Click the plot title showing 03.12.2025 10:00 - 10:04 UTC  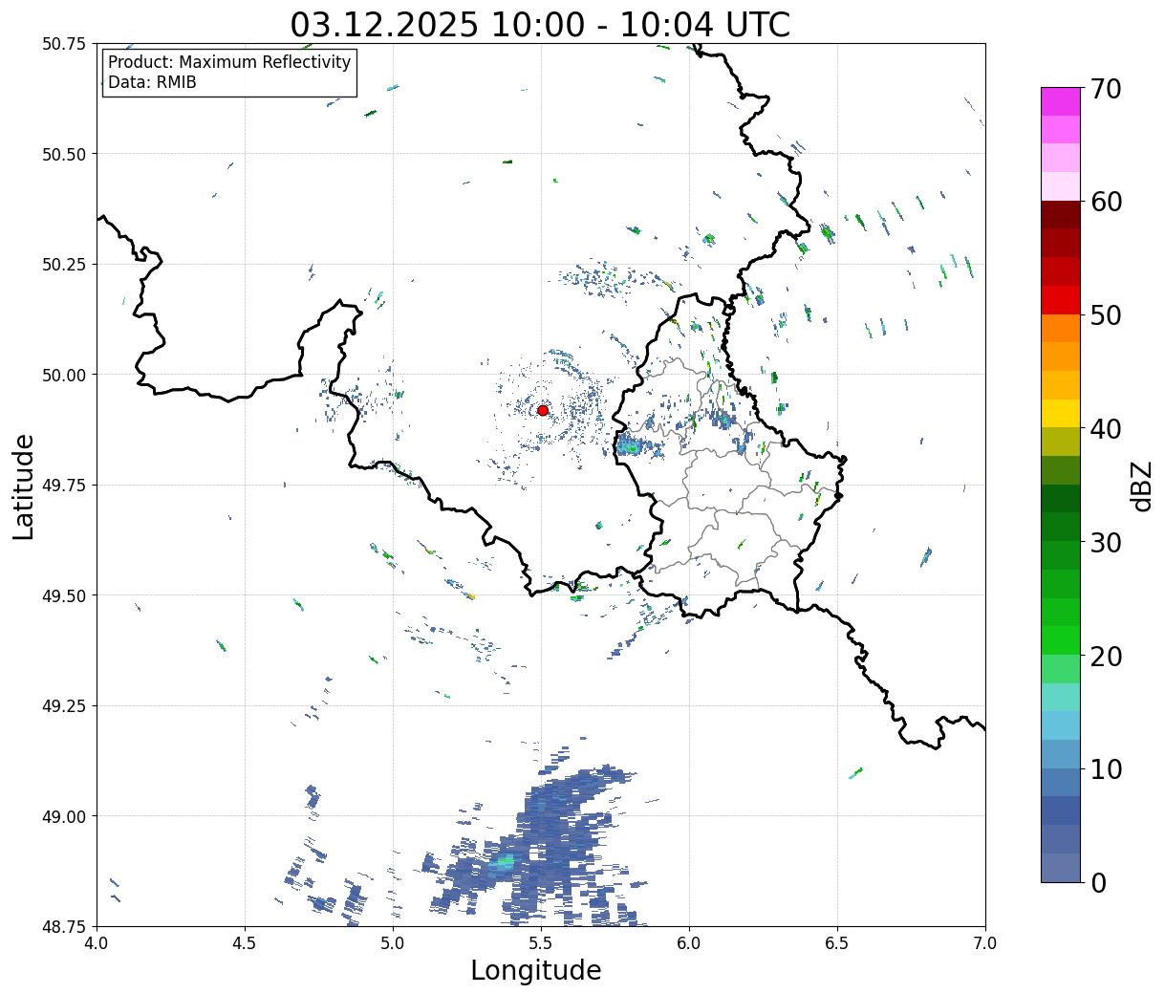pyautogui.click(x=540, y=24)
